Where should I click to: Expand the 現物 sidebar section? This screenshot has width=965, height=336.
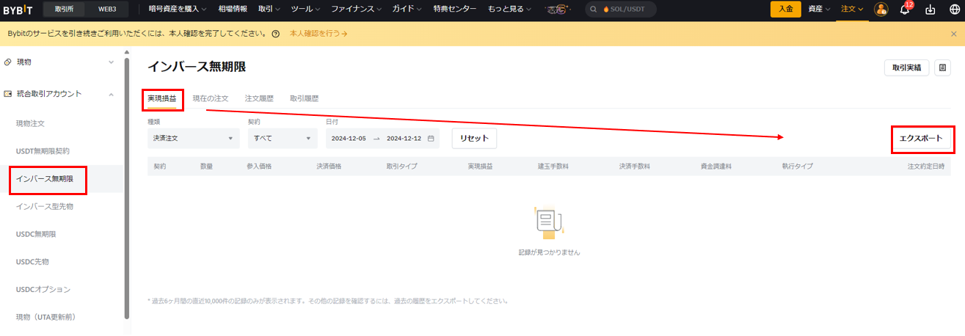111,62
